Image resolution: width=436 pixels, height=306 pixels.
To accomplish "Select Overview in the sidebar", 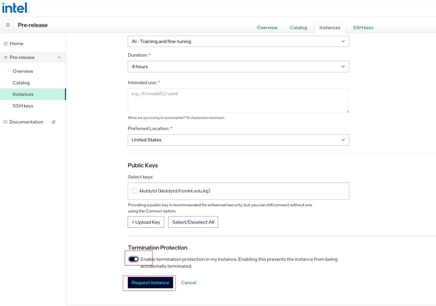I will pyautogui.click(x=23, y=71).
